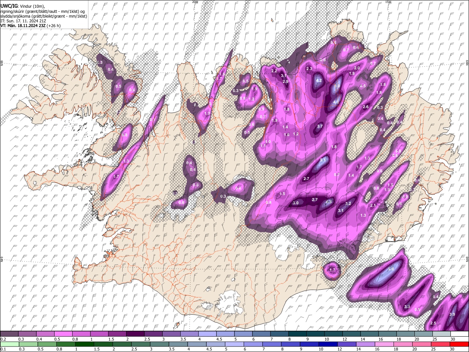
Task: Click the '2.2' snowfall value on map
Action: tap(274, 71)
